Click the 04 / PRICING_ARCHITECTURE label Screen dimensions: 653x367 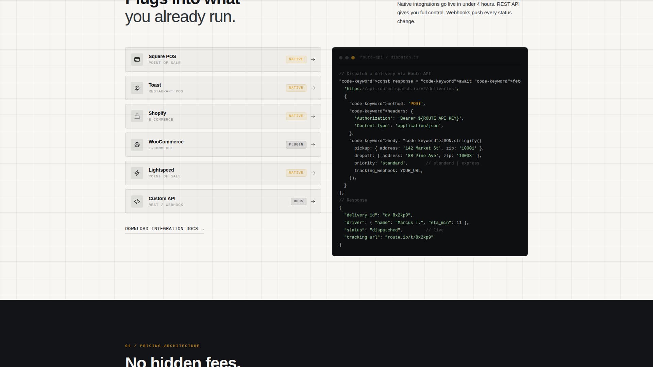click(163, 346)
